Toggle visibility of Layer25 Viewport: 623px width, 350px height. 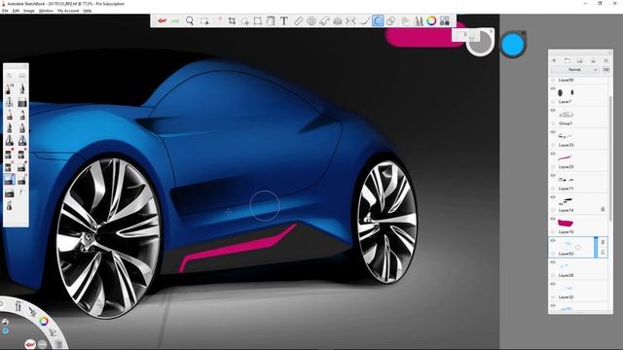click(x=553, y=154)
